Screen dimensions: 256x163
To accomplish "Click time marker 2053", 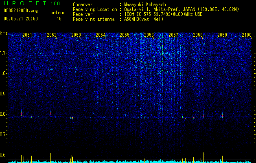I will click(x=76, y=35).
